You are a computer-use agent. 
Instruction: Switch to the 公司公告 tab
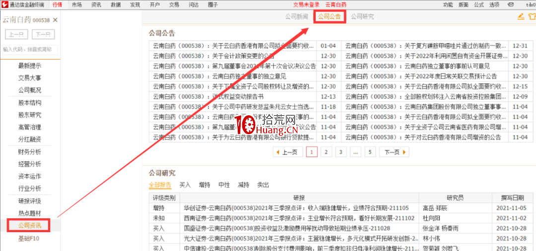click(x=330, y=16)
